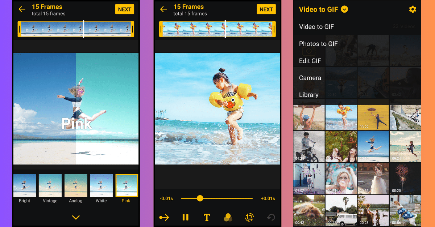Screen dimensions: 435x227
Task: Click the right trim handle on the filter screen timeline
Action: tap(132, 29)
